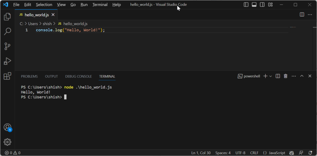Screen dimensions: 317x156
Task: Open the File menu
Action: (x=16, y=4)
